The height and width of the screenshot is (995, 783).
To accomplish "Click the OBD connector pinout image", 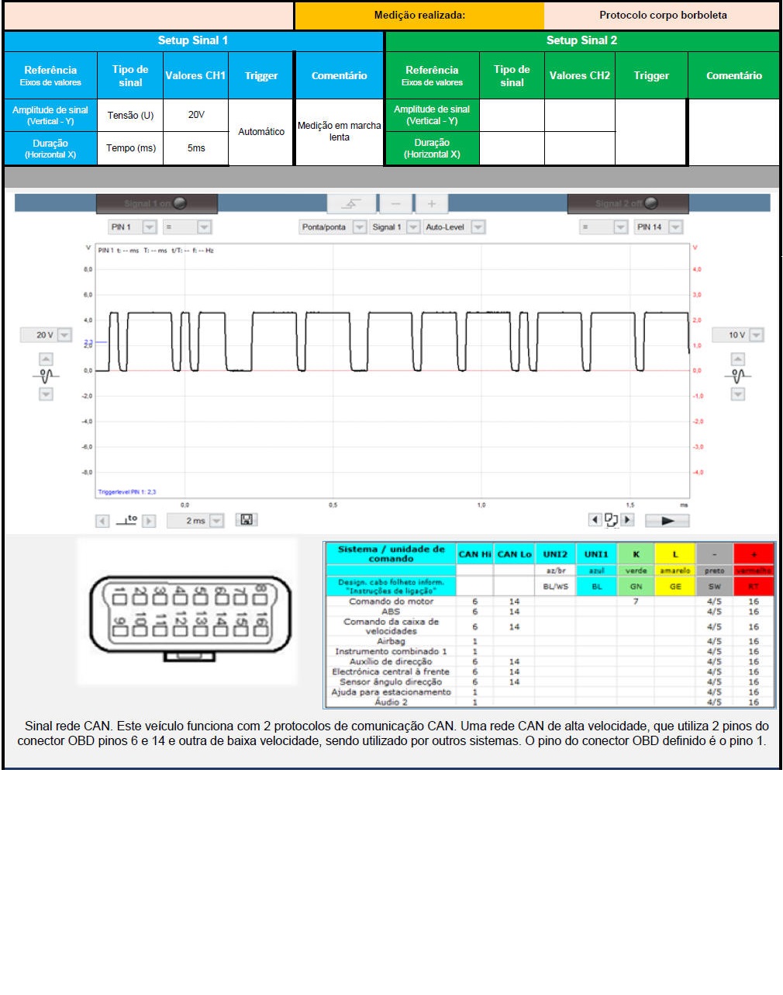I will [187, 613].
